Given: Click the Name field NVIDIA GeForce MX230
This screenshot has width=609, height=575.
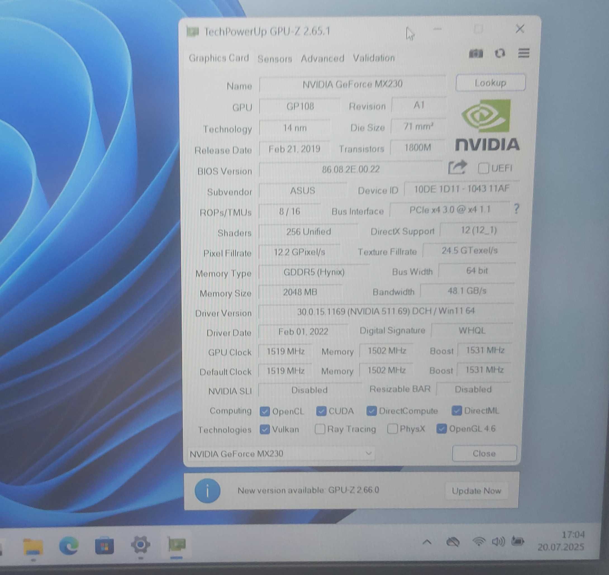Looking at the screenshot, I should (x=353, y=84).
